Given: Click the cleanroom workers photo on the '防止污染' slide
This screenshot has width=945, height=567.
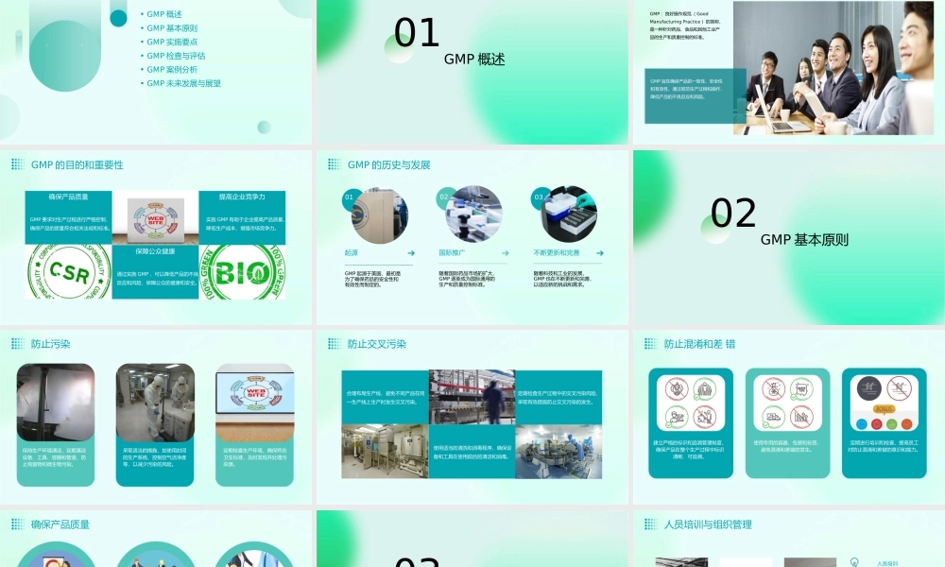Looking at the screenshot, I should point(155,403).
